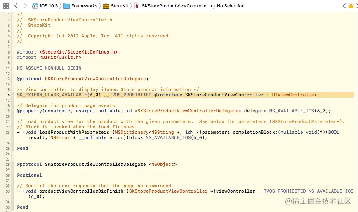
Task: Open SKStoreProductViewController.h breadcrumb menu
Action: [x=177, y=6]
